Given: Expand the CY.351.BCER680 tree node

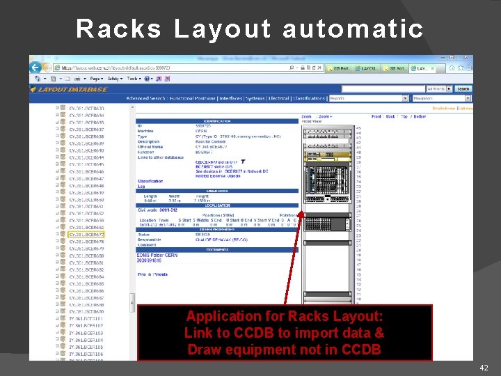Looking at the screenshot, I should pyautogui.click(x=57, y=255).
